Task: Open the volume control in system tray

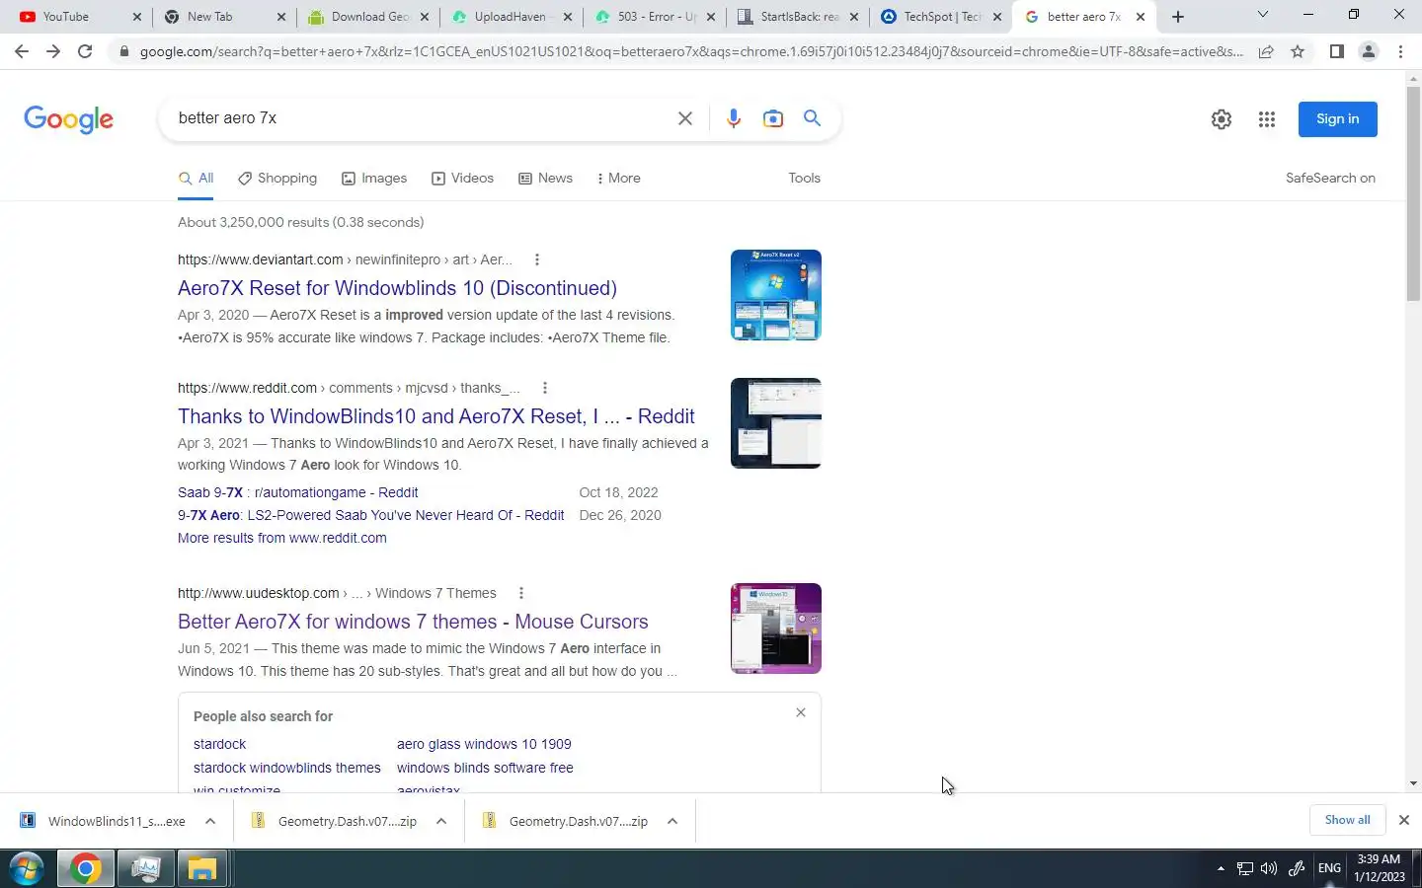Action: [1269, 868]
